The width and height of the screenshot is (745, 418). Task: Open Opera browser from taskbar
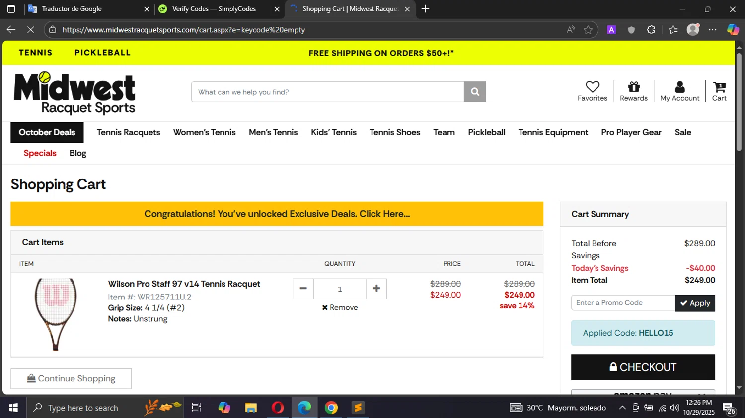pos(278,408)
